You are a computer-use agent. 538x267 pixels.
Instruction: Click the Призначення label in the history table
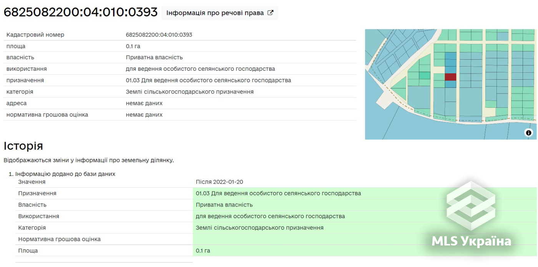[37, 193]
